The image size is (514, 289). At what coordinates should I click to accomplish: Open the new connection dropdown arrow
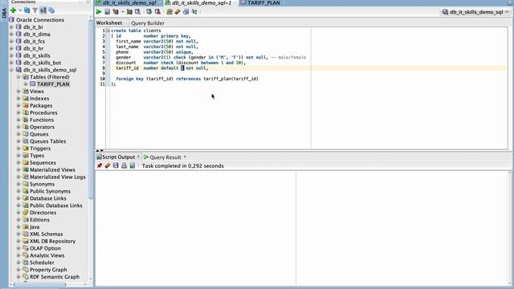click(19, 10)
